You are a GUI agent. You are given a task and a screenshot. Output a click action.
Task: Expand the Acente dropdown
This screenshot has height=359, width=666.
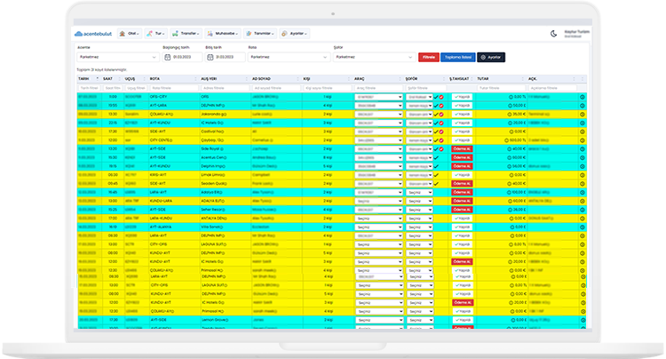click(x=118, y=57)
